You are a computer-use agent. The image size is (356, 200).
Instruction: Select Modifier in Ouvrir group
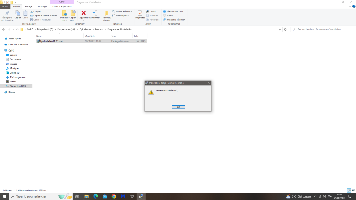tap(152, 16)
